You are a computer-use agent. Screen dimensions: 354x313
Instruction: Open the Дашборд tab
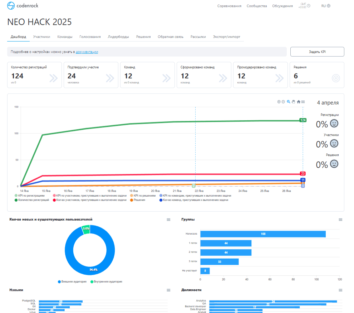tap(18, 37)
